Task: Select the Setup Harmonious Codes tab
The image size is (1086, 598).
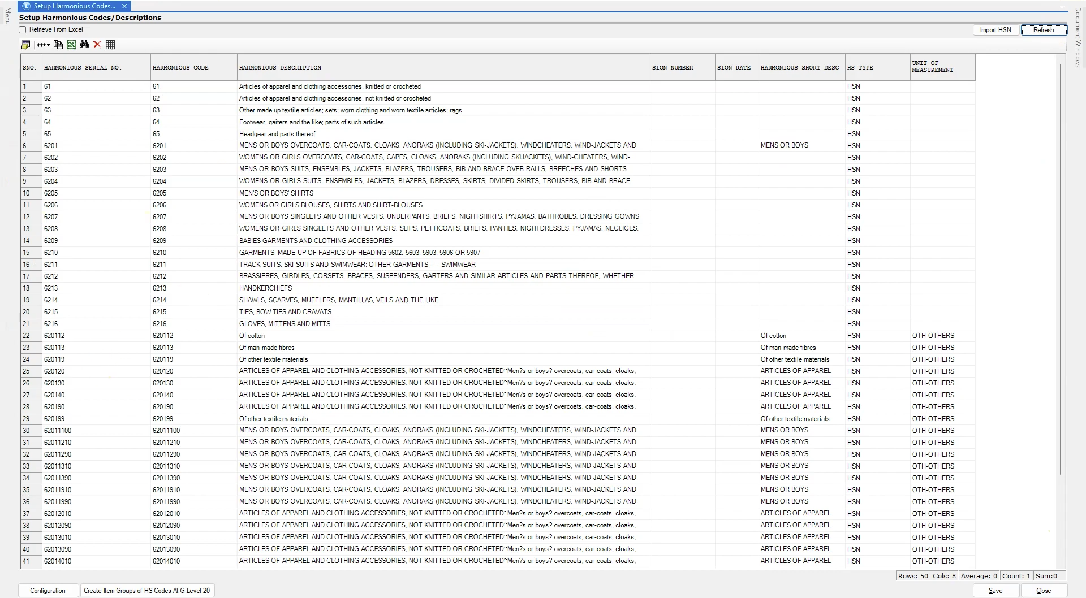Action: (74, 6)
